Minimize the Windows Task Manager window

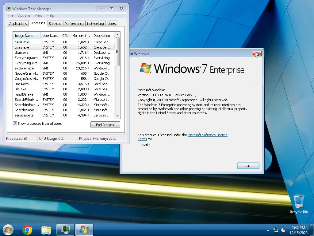(x=101, y=9)
